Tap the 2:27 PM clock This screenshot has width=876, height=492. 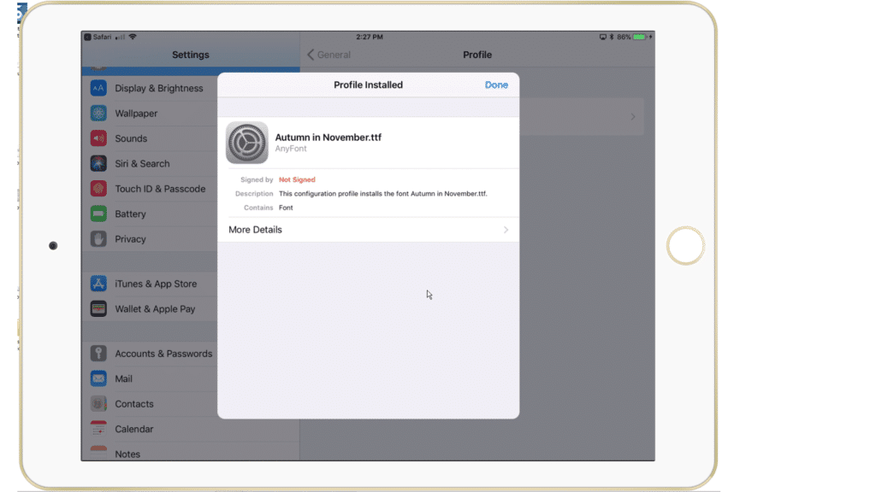(x=370, y=37)
